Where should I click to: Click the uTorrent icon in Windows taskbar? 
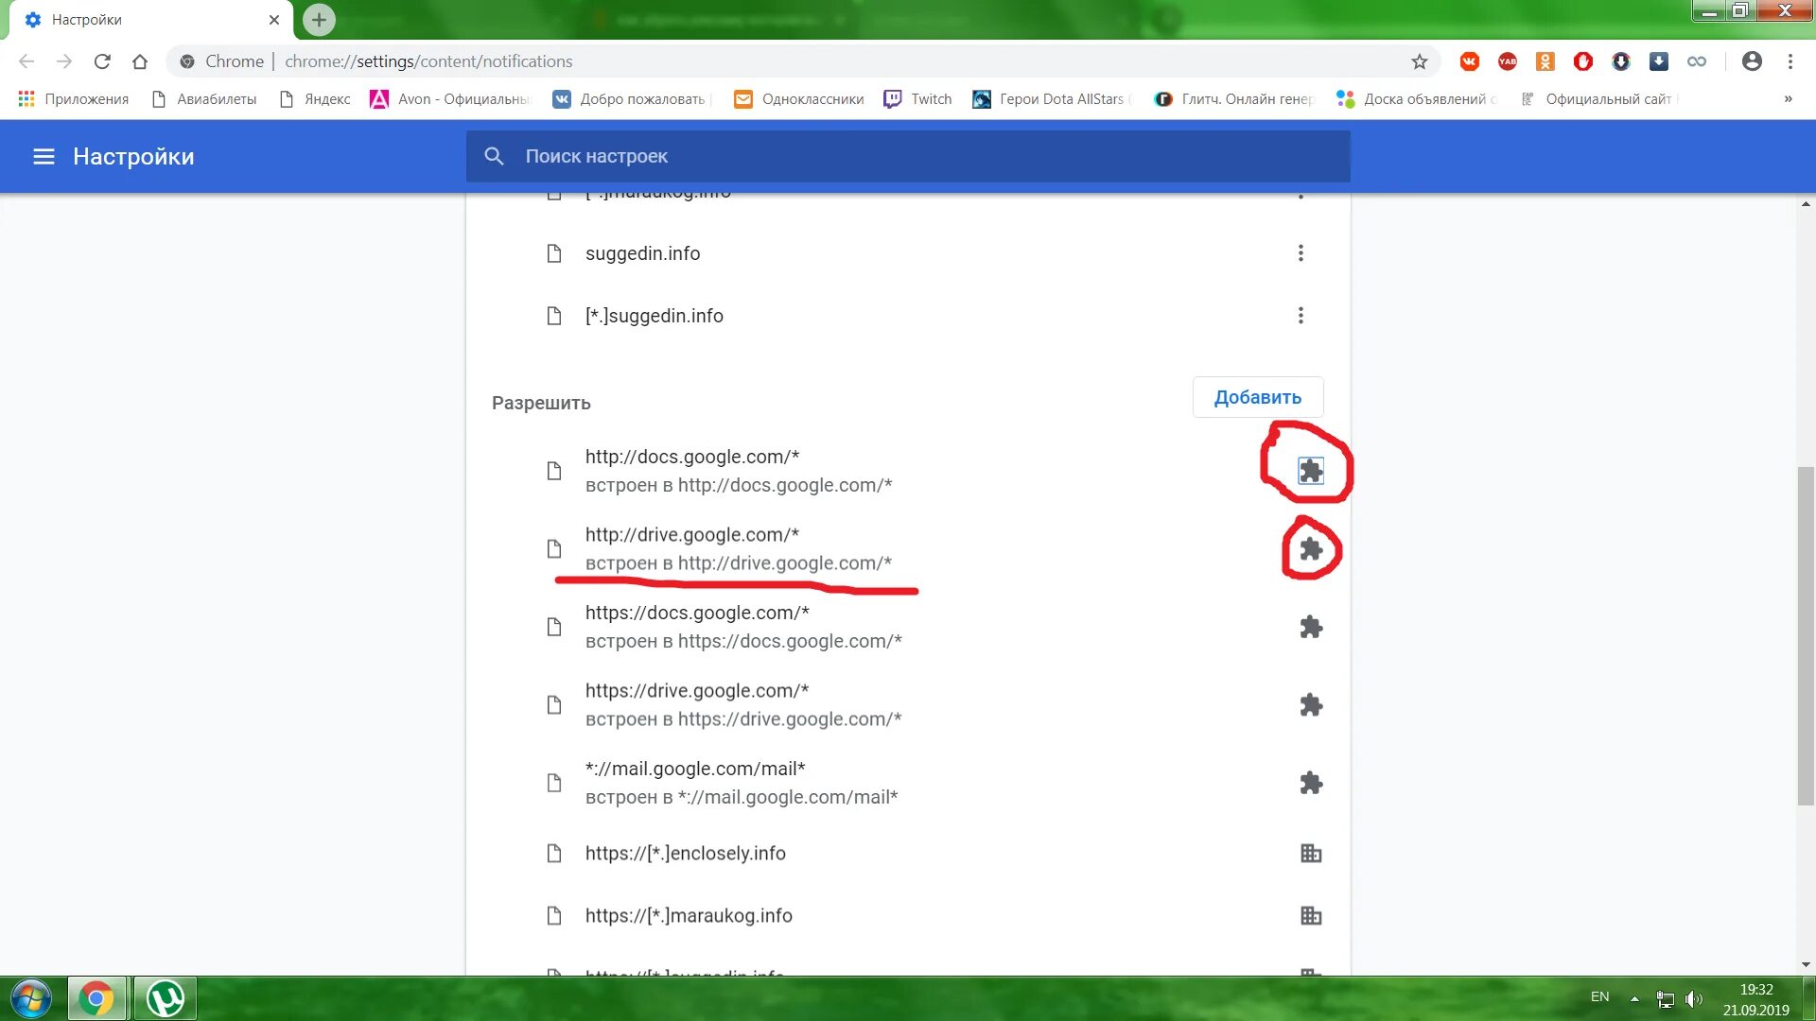164,996
